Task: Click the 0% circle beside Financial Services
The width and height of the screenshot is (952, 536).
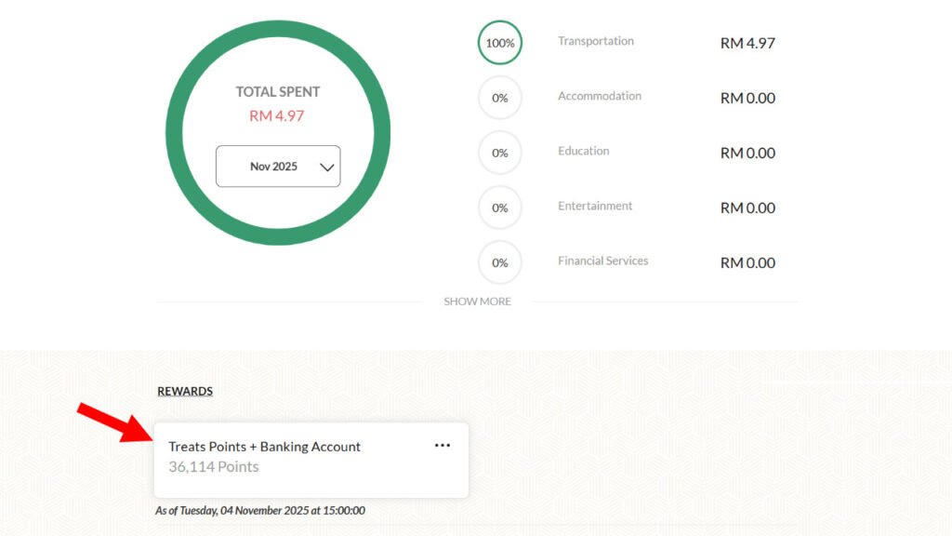Action: click(x=500, y=262)
